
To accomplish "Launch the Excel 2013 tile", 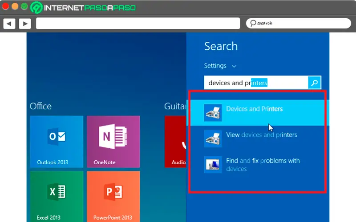I will tap(57, 196).
